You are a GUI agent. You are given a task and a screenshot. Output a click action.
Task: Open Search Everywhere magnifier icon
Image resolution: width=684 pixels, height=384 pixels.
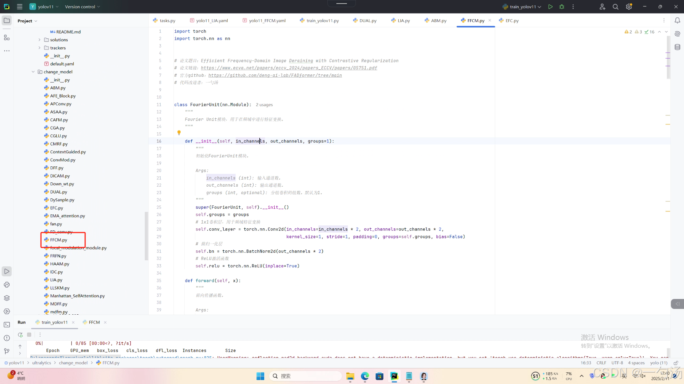tap(615, 7)
